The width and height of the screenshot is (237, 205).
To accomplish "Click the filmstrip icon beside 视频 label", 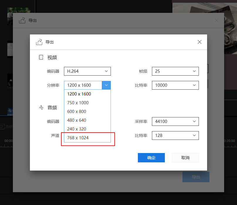I will [41, 57].
